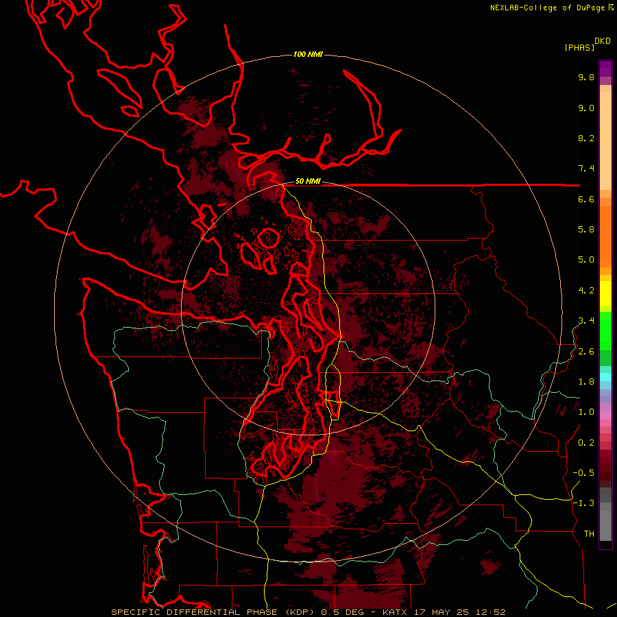Select the -0.5 scale label
Viewport: 617px width, 617px height.
click(x=583, y=473)
